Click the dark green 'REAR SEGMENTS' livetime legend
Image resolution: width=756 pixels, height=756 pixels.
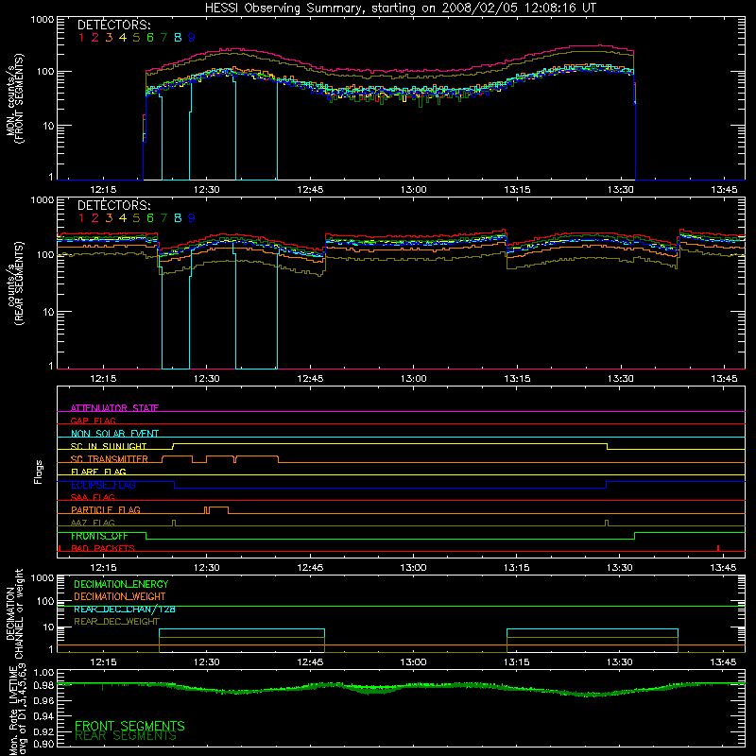click(x=126, y=736)
